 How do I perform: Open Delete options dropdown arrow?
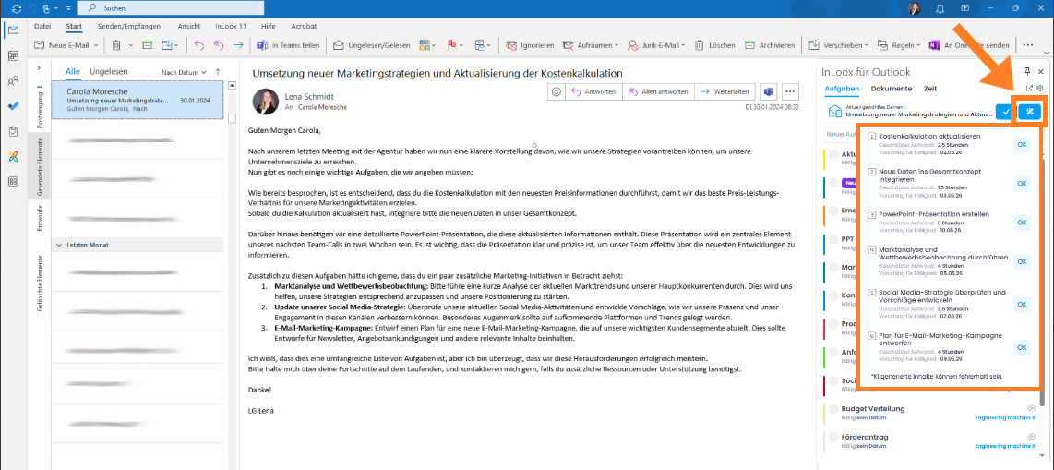[x=131, y=45]
